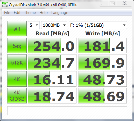Click the CrystalDiskMark app icon in title bar
Image resolution: width=134 pixels, height=121 pixels.
click(x=5, y=5)
